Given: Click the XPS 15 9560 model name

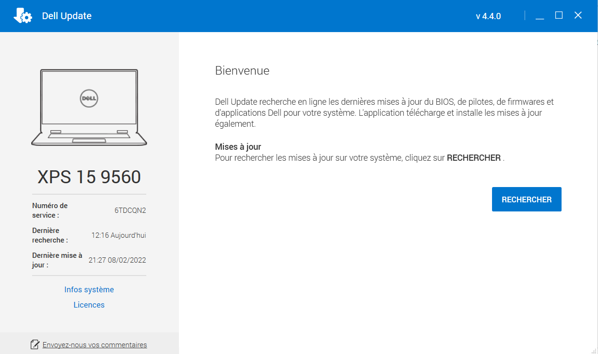Looking at the screenshot, I should pos(89,177).
